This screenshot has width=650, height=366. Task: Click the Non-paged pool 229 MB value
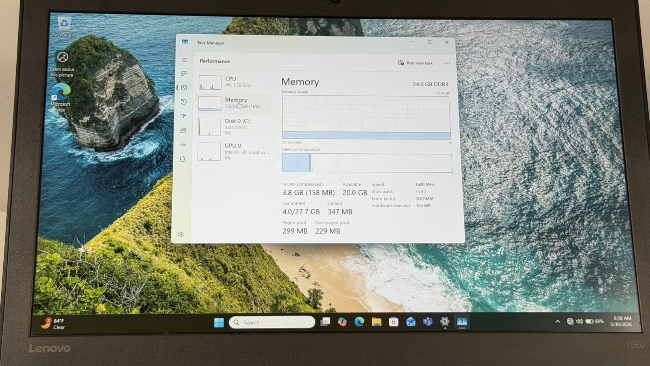click(x=328, y=231)
